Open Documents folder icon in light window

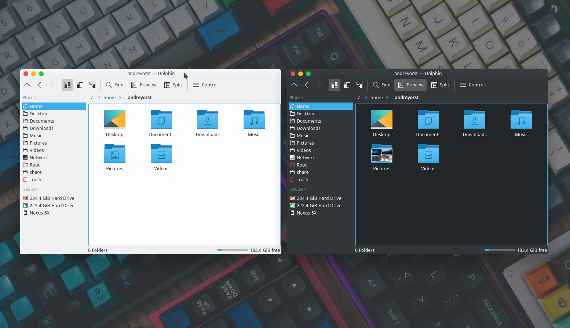(161, 119)
